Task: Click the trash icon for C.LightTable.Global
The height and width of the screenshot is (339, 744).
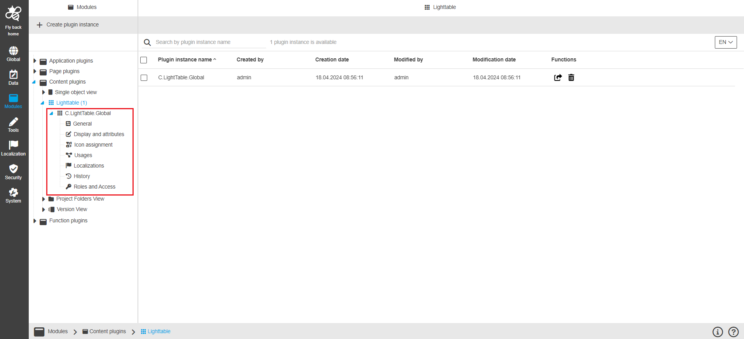Action: [x=571, y=77]
